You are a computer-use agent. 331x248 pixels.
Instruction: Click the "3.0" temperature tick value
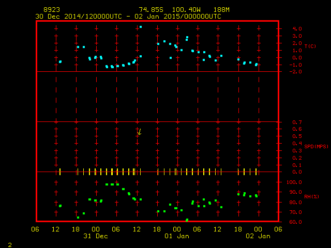coord(297,36)
